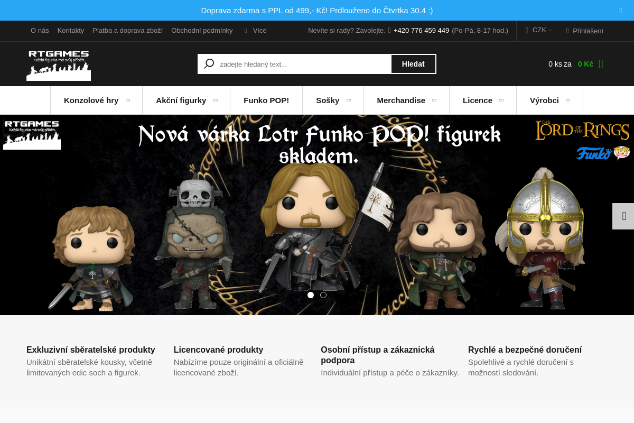Click Licencované produkty heading

pyautogui.click(x=218, y=350)
